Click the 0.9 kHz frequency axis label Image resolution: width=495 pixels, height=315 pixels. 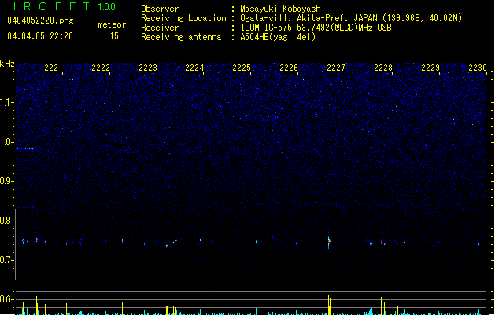pyautogui.click(x=7, y=181)
